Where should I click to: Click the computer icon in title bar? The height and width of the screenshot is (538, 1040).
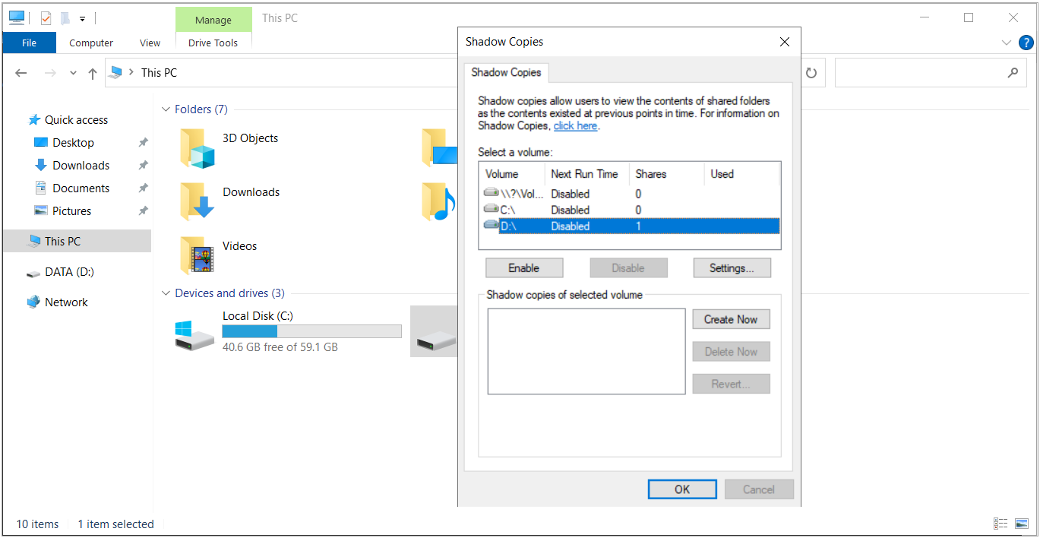[17, 18]
